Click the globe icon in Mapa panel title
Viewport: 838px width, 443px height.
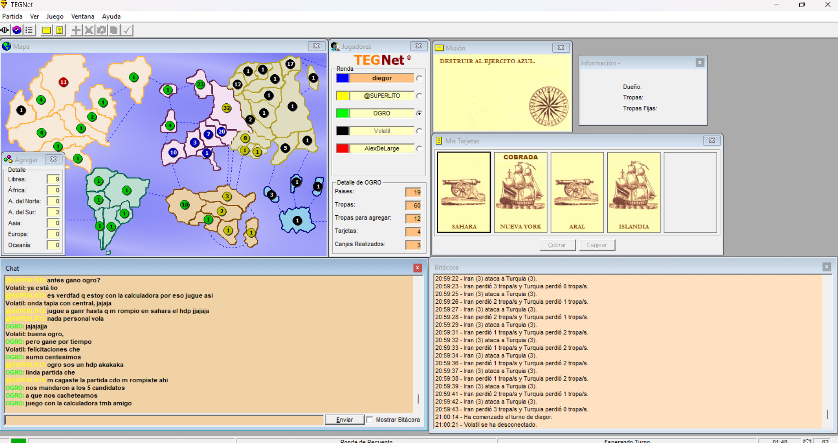pyautogui.click(x=7, y=46)
